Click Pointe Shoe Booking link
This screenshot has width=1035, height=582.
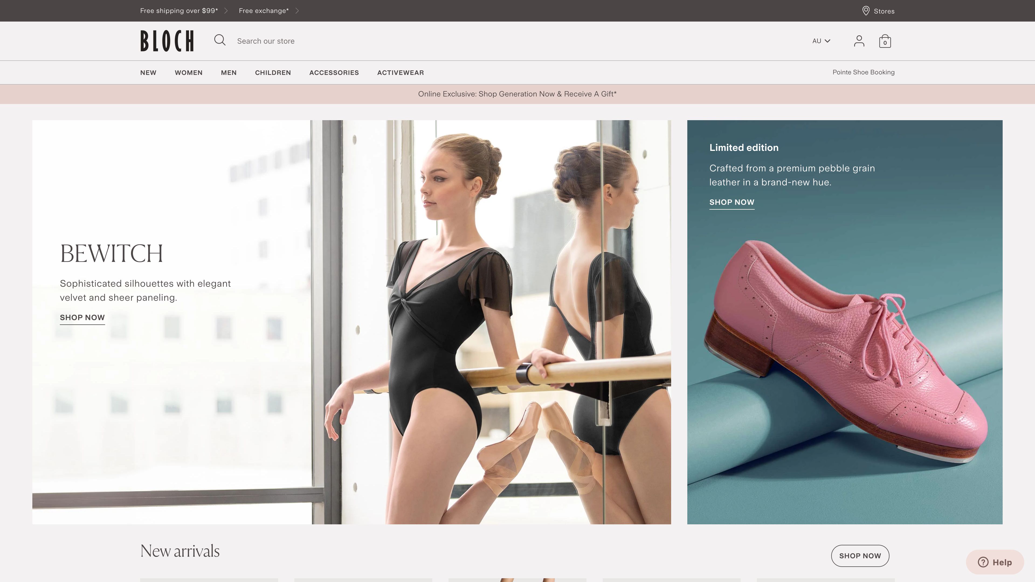tap(863, 72)
